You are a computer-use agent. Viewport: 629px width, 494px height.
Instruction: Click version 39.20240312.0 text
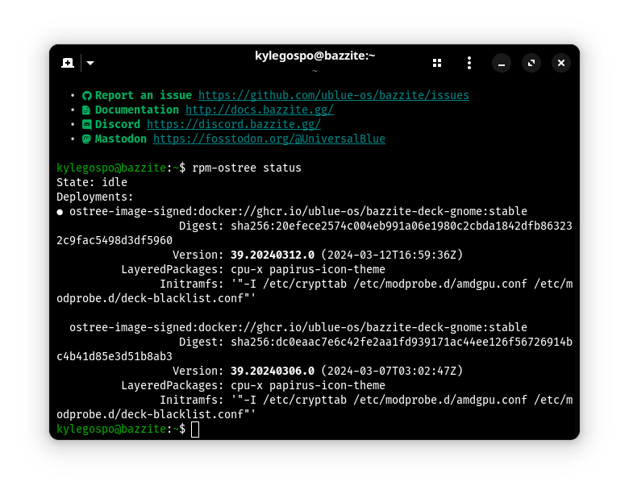tap(273, 255)
